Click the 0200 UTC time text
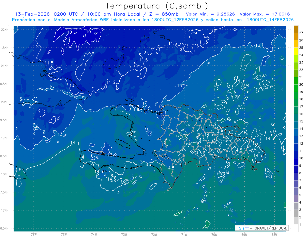 [66, 14]
